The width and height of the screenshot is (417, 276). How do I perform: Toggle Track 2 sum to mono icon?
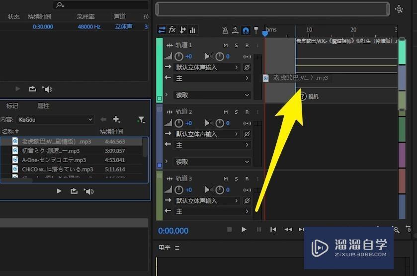click(247, 123)
